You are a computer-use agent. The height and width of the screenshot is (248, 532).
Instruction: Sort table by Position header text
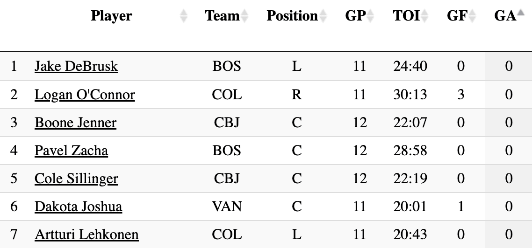292,16
